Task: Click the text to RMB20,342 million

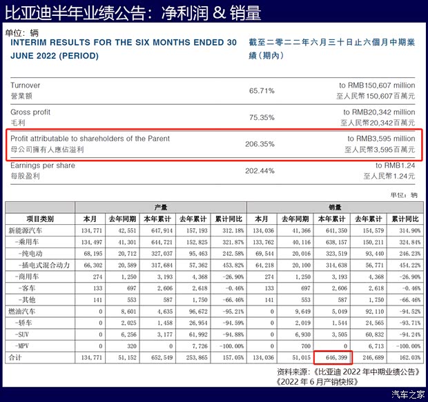Action: point(379,112)
